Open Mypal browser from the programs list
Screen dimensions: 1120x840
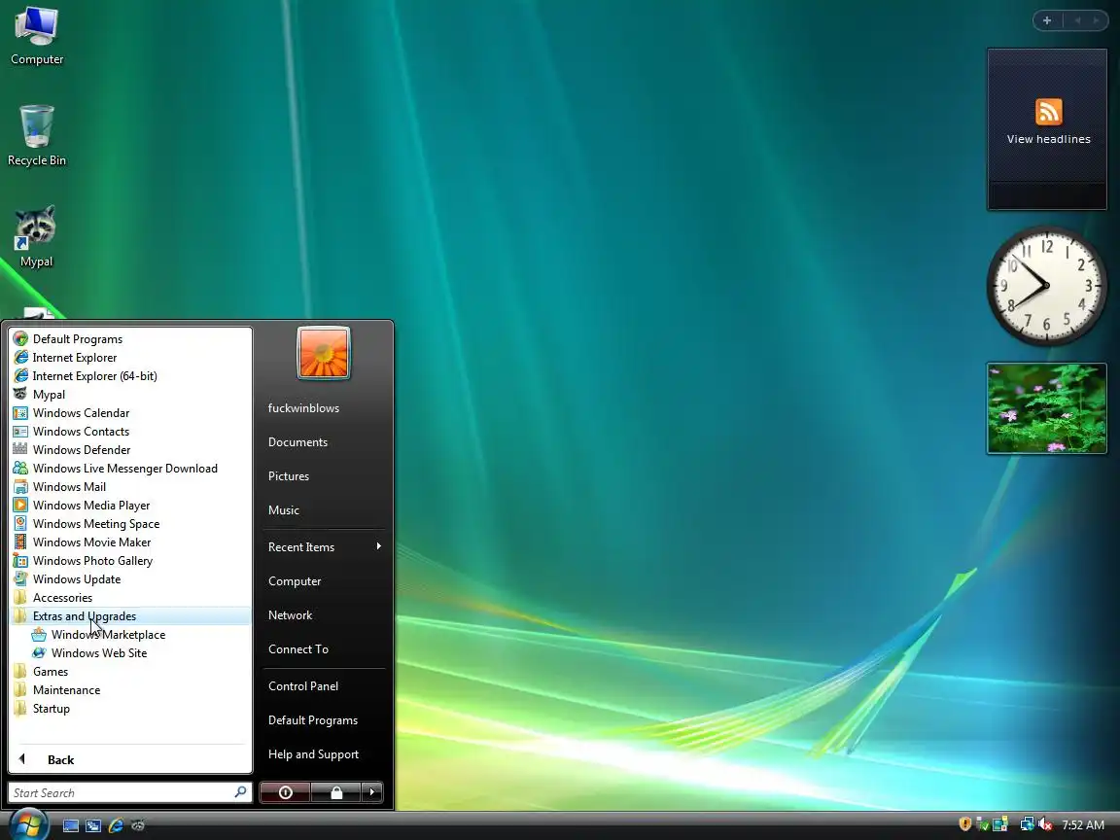[130, 395]
